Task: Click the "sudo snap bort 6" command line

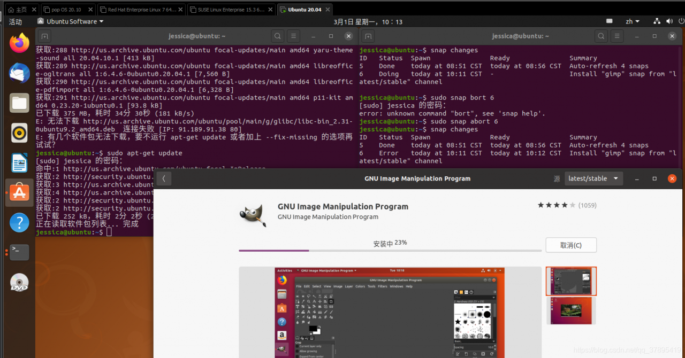Action: (x=427, y=98)
